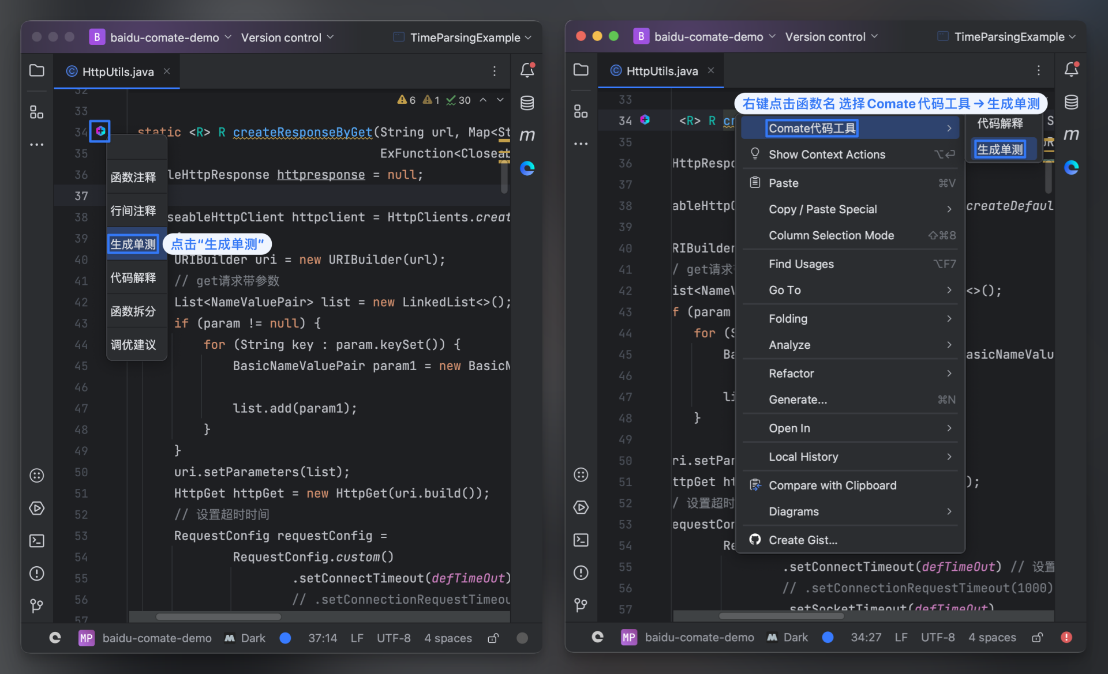Open the Problems tool window in right IDE
This screenshot has height=674, width=1108.
(x=581, y=573)
